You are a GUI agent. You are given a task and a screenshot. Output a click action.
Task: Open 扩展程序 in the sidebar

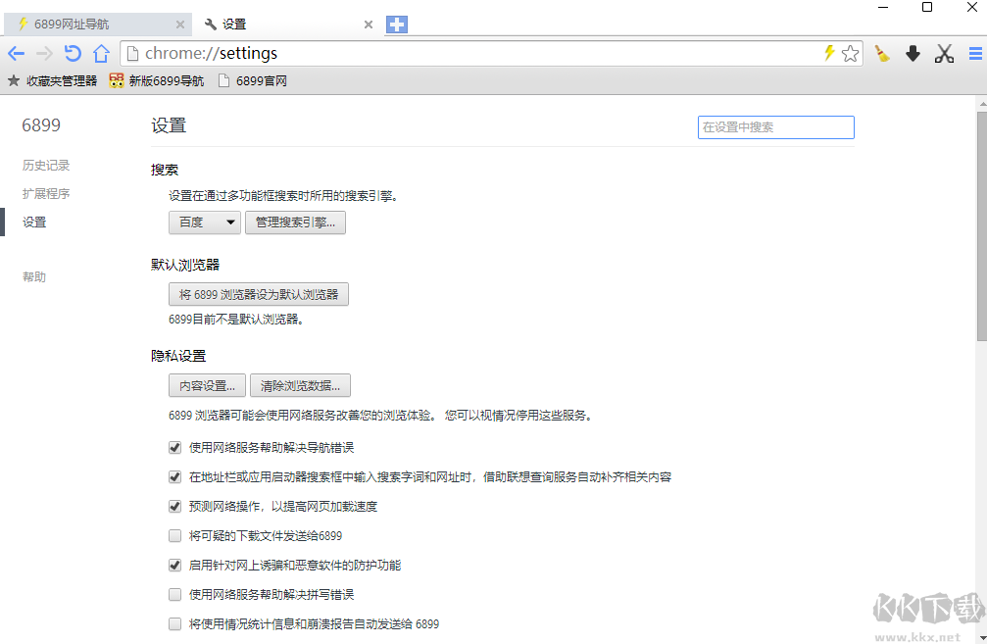(x=46, y=194)
